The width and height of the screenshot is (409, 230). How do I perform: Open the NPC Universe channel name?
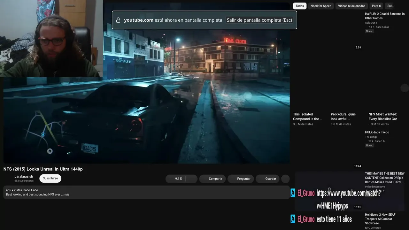pyautogui.click(x=373, y=228)
